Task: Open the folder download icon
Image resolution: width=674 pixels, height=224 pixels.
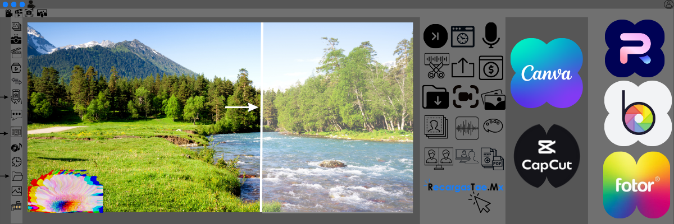Action: (435, 96)
